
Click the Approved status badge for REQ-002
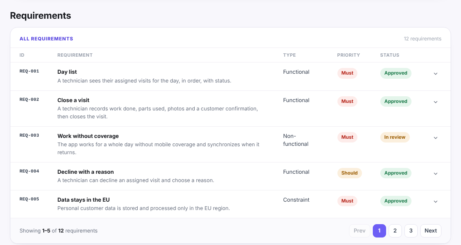(x=396, y=101)
